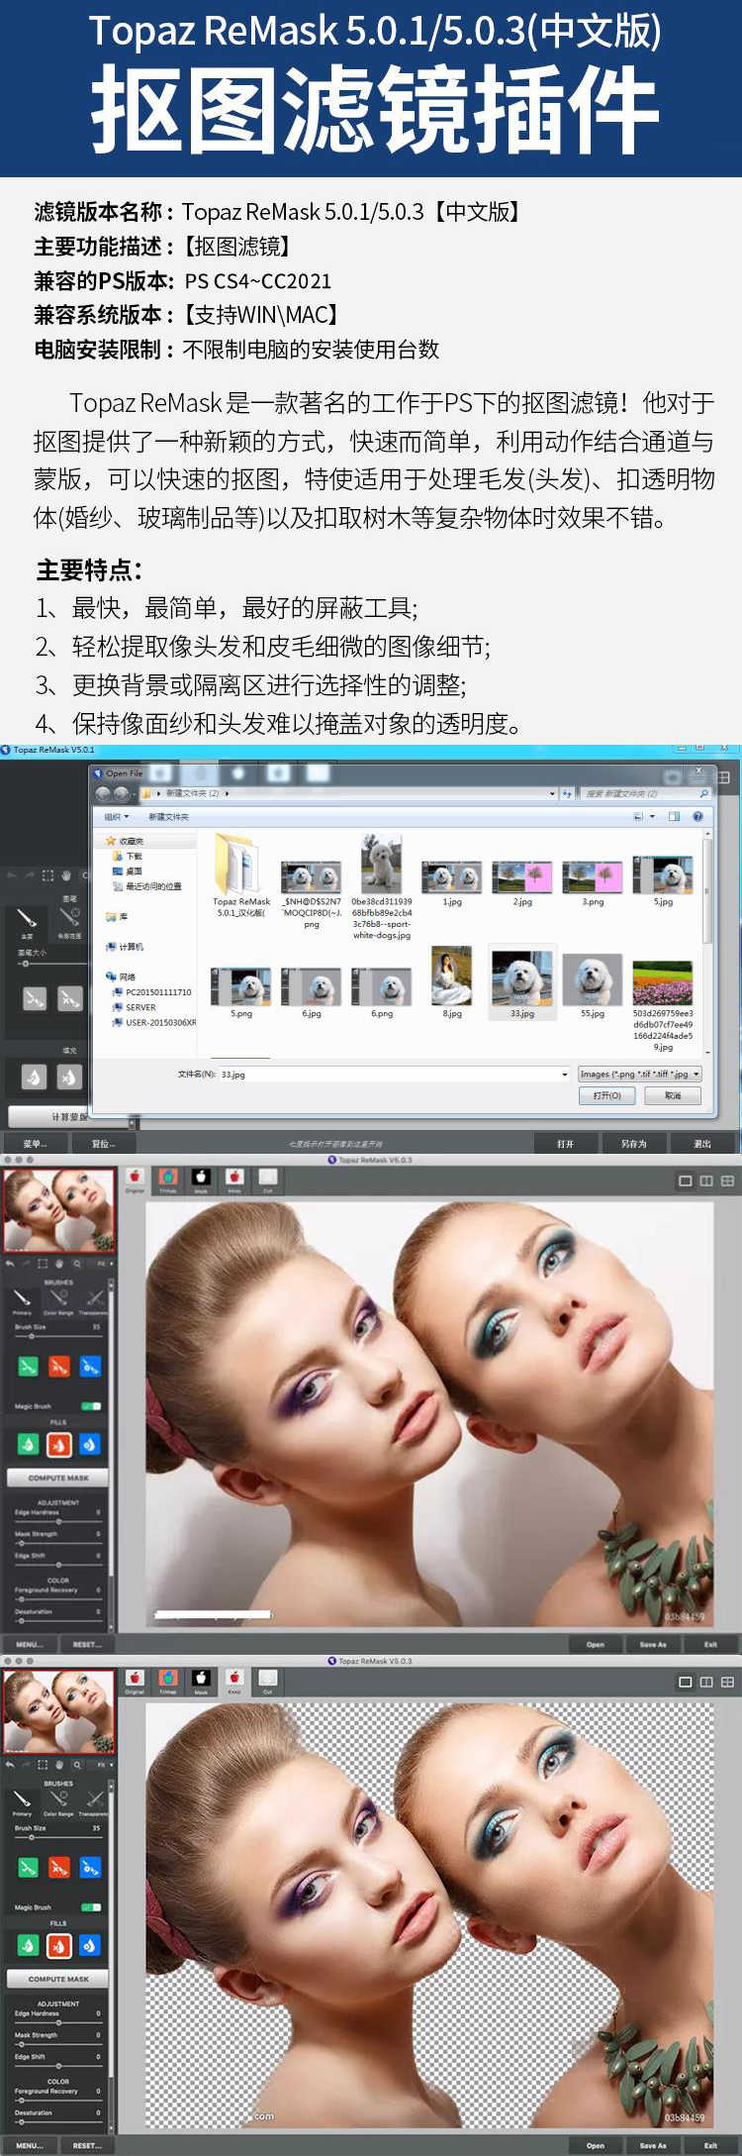Adjust Edge Hardness slider in white-background ReMask window

click(x=57, y=1521)
